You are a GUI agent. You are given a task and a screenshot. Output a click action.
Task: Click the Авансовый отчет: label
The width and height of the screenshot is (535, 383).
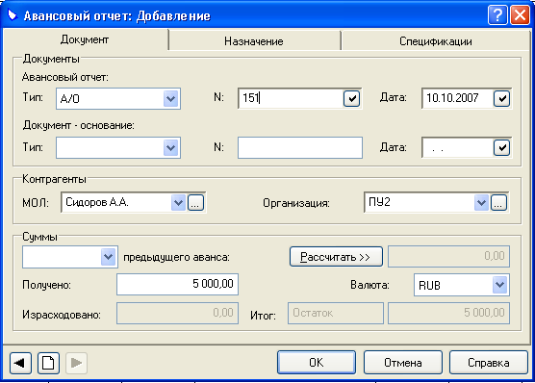[x=65, y=77]
